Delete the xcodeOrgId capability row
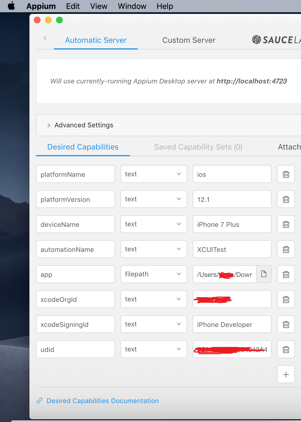301x422 pixels. point(286,299)
